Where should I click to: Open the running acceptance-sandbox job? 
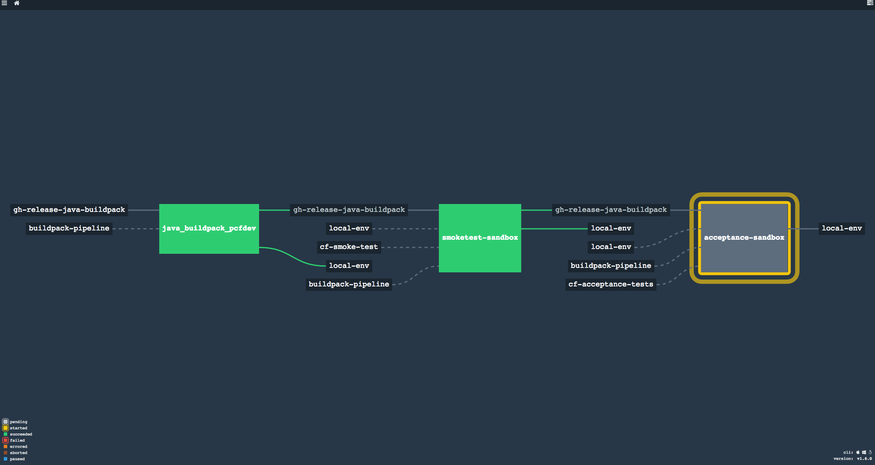[744, 238]
